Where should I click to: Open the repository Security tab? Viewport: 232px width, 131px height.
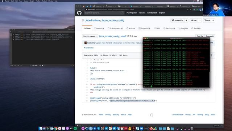(169, 28)
